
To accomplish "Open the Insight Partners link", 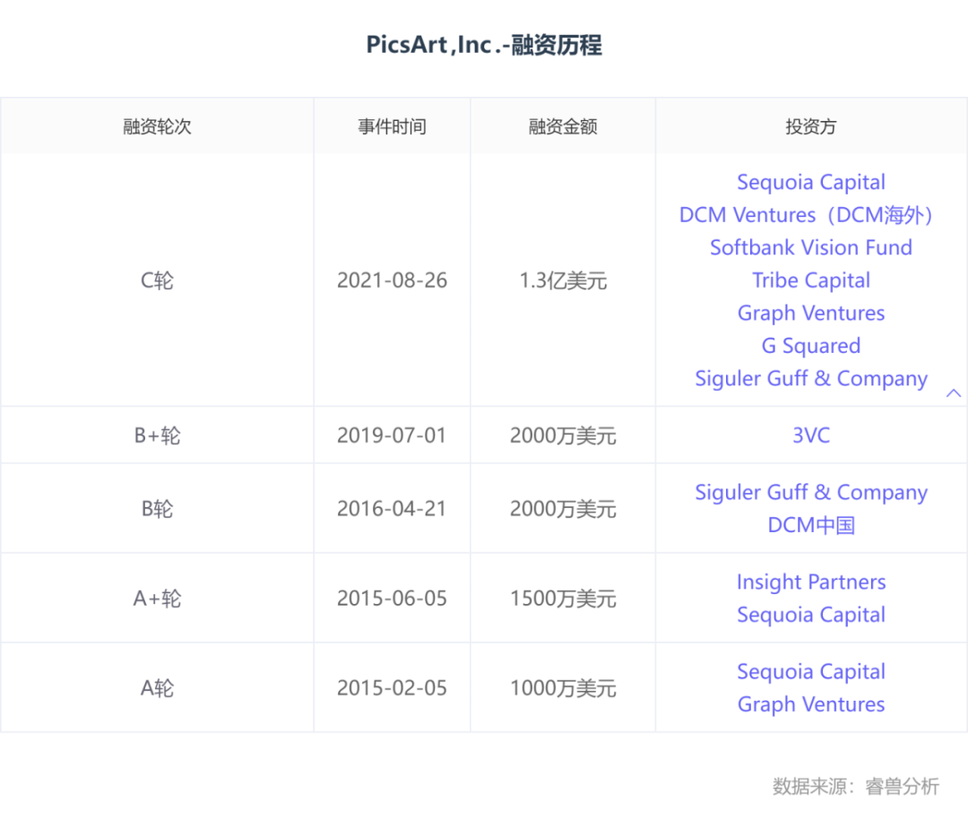I will coord(811,582).
